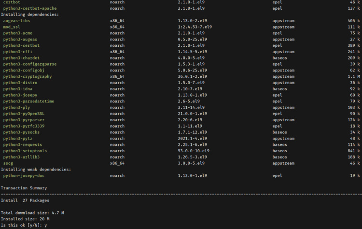Click version 36.0.1-2.el9 text
This screenshot has width=362, height=229.
point(192,76)
